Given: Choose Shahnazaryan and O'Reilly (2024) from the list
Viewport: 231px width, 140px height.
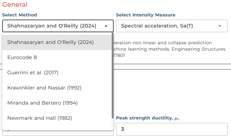Looking at the screenshot, I should coord(50,42).
